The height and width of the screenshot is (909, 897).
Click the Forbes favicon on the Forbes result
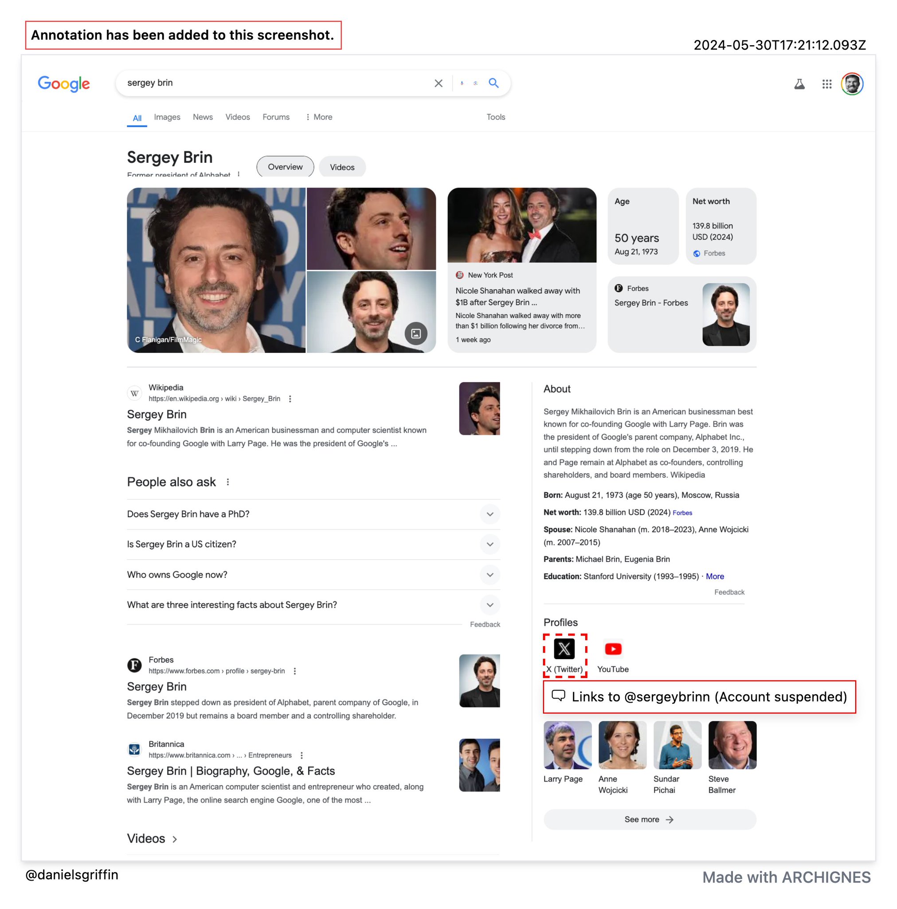point(134,665)
